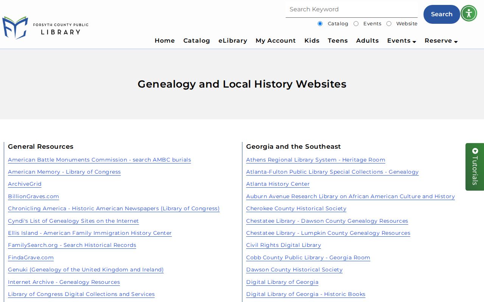Image resolution: width=484 pixels, height=302 pixels.
Task: Click the blue Search button
Action: point(442,14)
